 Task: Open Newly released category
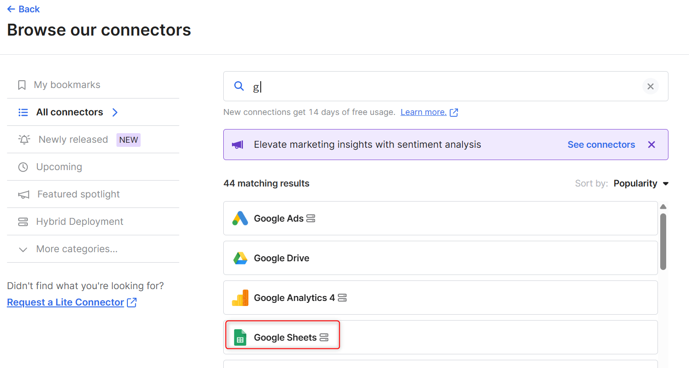pyautogui.click(x=93, y=140)
